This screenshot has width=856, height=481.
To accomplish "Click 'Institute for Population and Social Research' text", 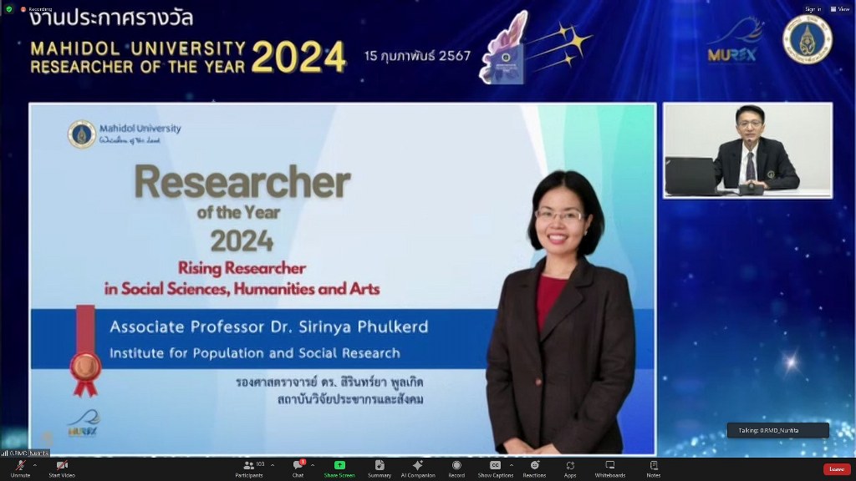I will (x=255, y=353).
